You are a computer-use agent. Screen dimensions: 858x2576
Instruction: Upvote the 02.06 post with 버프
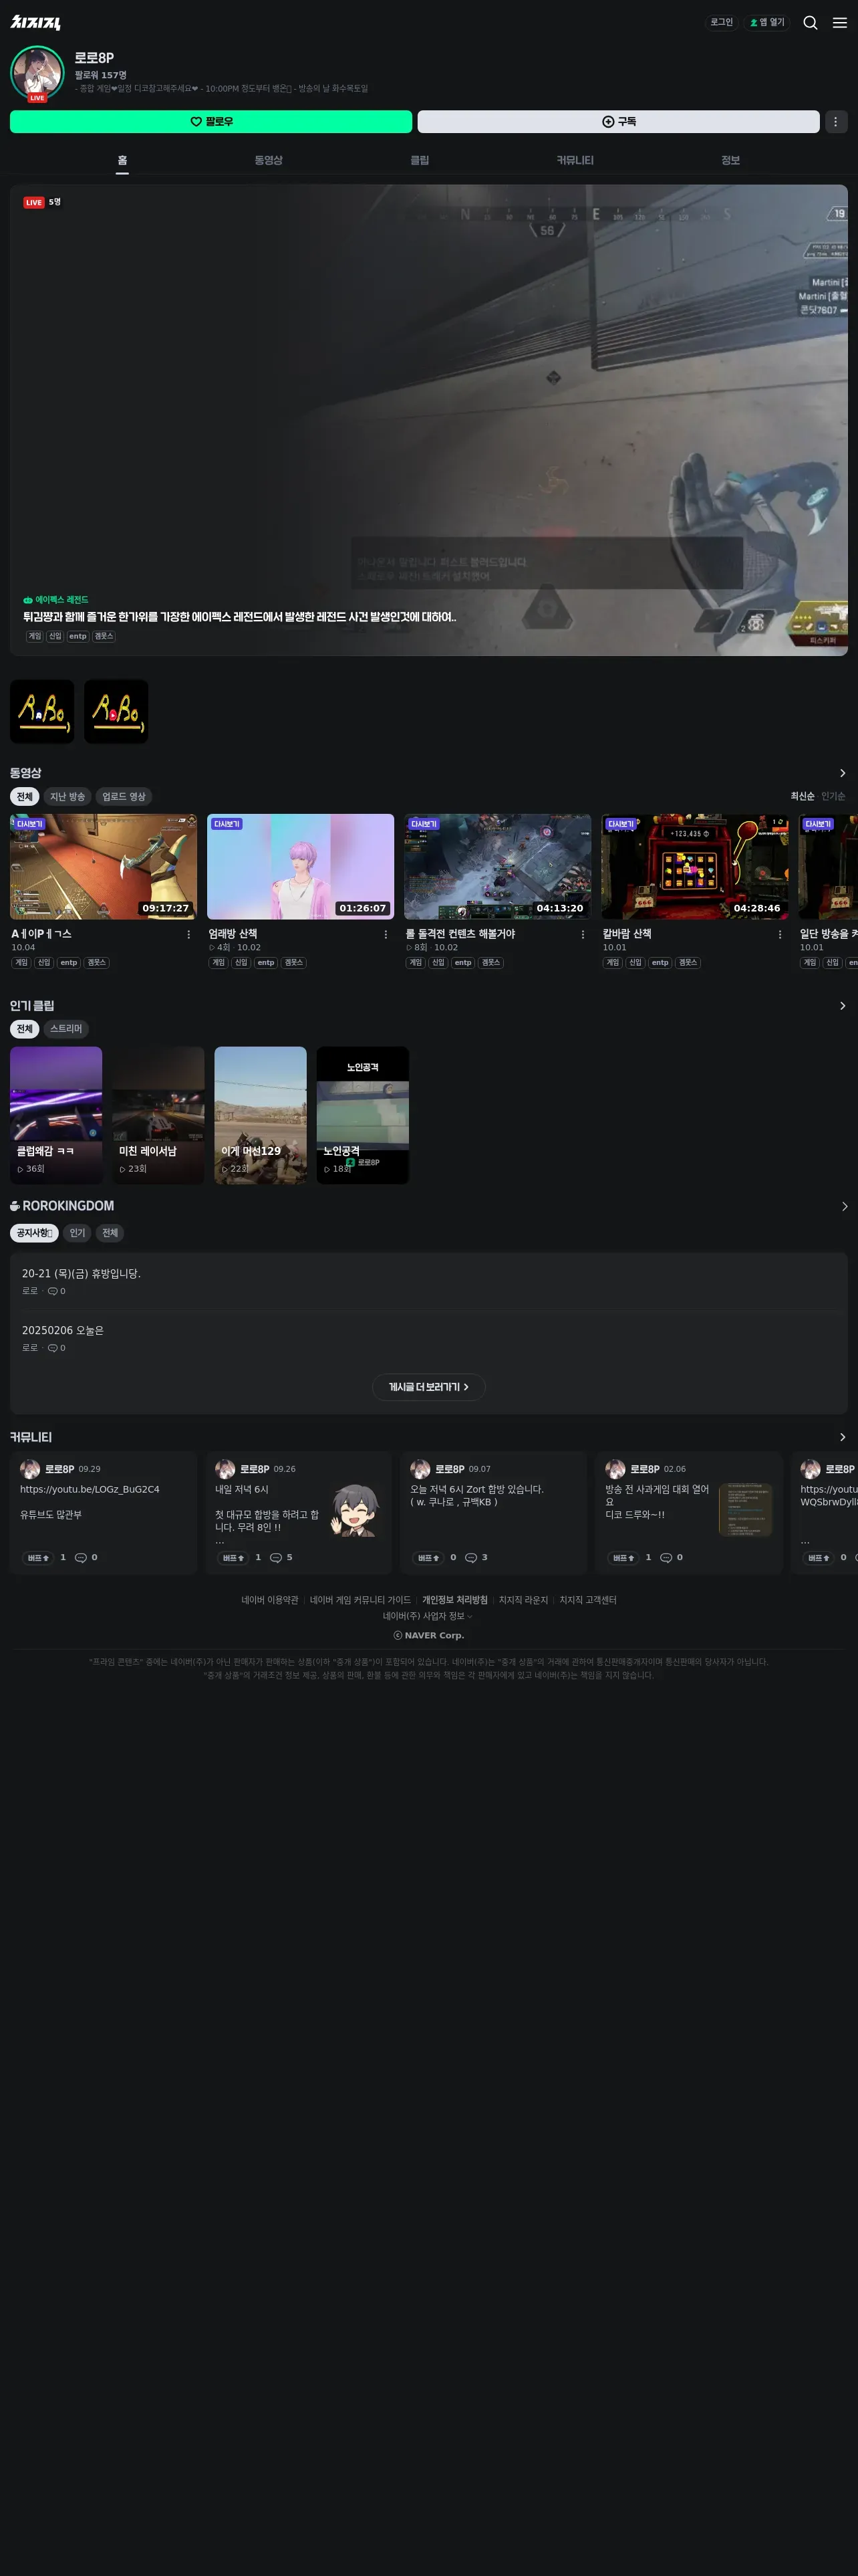tap(623, 1558)
